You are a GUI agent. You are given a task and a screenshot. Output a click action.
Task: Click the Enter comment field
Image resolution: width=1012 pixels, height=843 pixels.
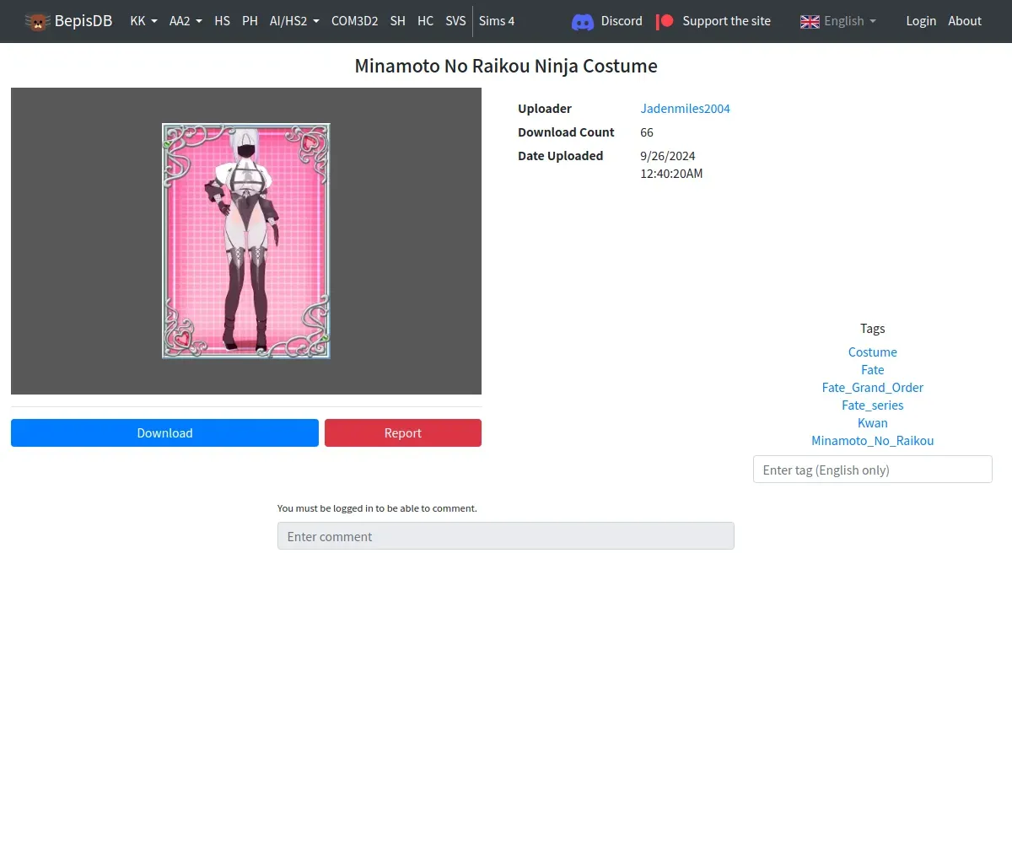pyautogui.click(x=506, y=536)
